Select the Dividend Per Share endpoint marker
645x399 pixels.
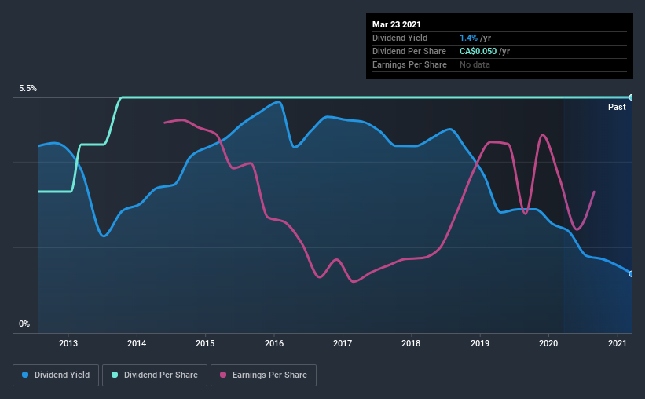631,97
